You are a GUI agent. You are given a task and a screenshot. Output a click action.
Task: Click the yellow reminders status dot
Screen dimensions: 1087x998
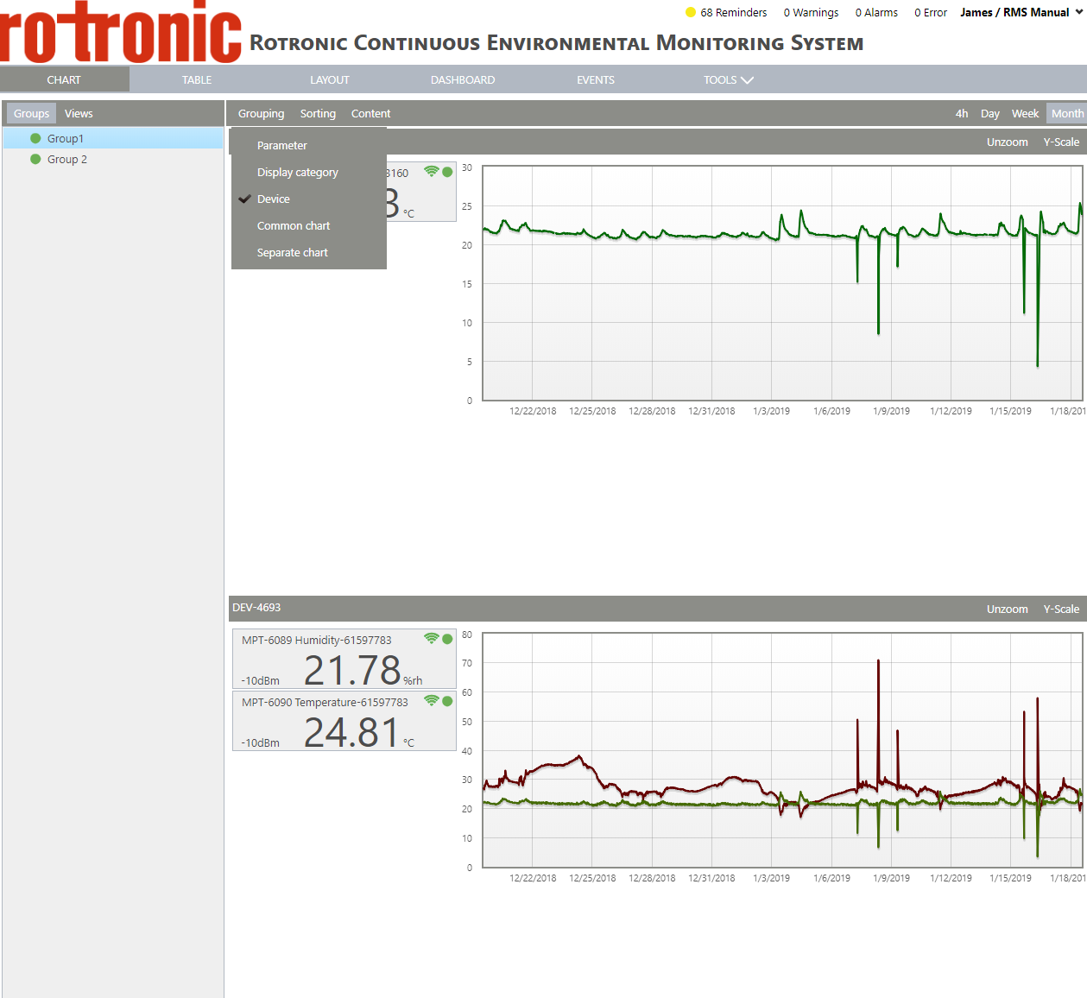click(x=691, y=12)
